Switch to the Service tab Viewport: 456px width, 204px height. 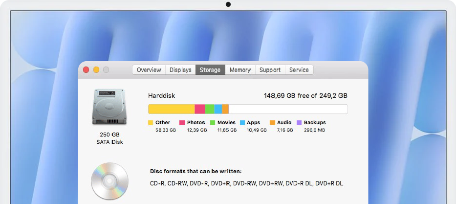click(299, 70)
